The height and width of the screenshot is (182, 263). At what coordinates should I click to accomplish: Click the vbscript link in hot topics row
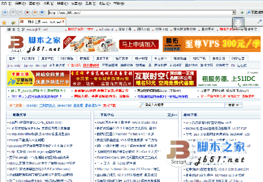tap(32, 105)
